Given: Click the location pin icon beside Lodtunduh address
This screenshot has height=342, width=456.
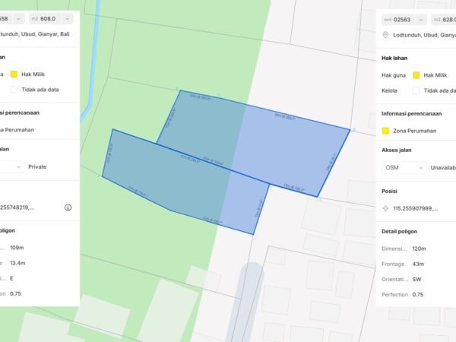Looking at the screenshot, I should pyautogui.click(x=385, y=35).
